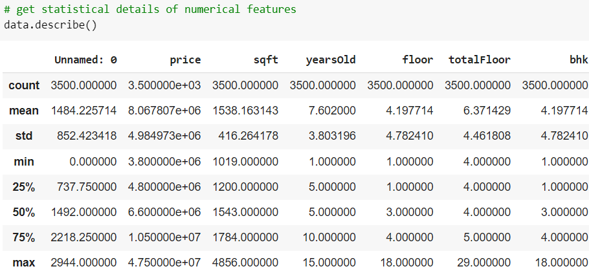Click the mean row label
The width and height of the screenshot is (589, 271).
(x=24, y=111)
